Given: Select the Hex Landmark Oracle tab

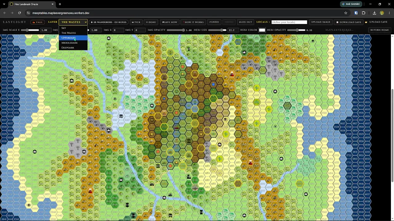Looking at the screenshot, I should coord(31,4).
